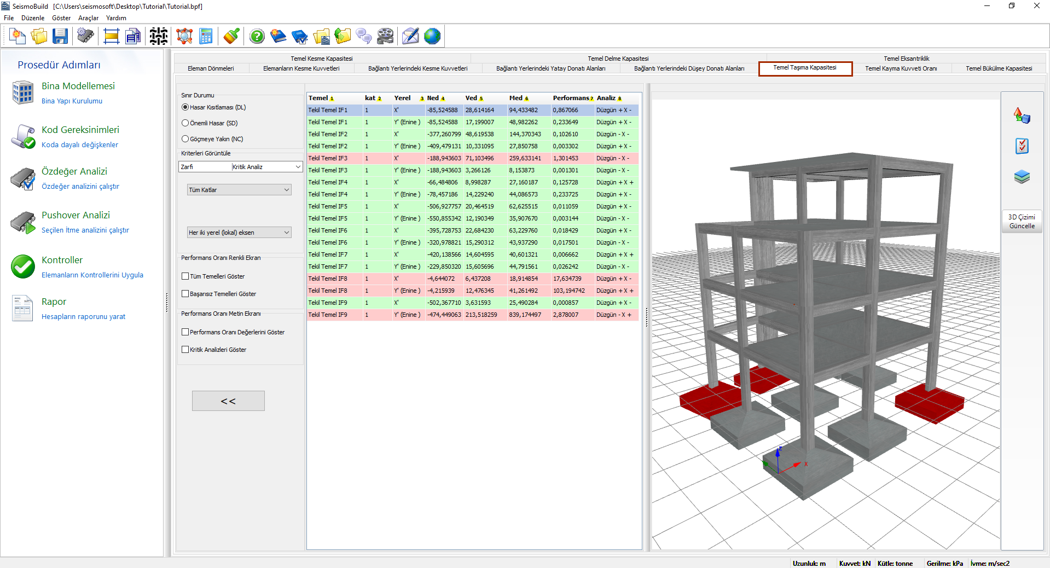Switch to Temel Kayma Kuvveti Oranı tab
This screenshot has width=1050, height=568.
tap(901, 68)
